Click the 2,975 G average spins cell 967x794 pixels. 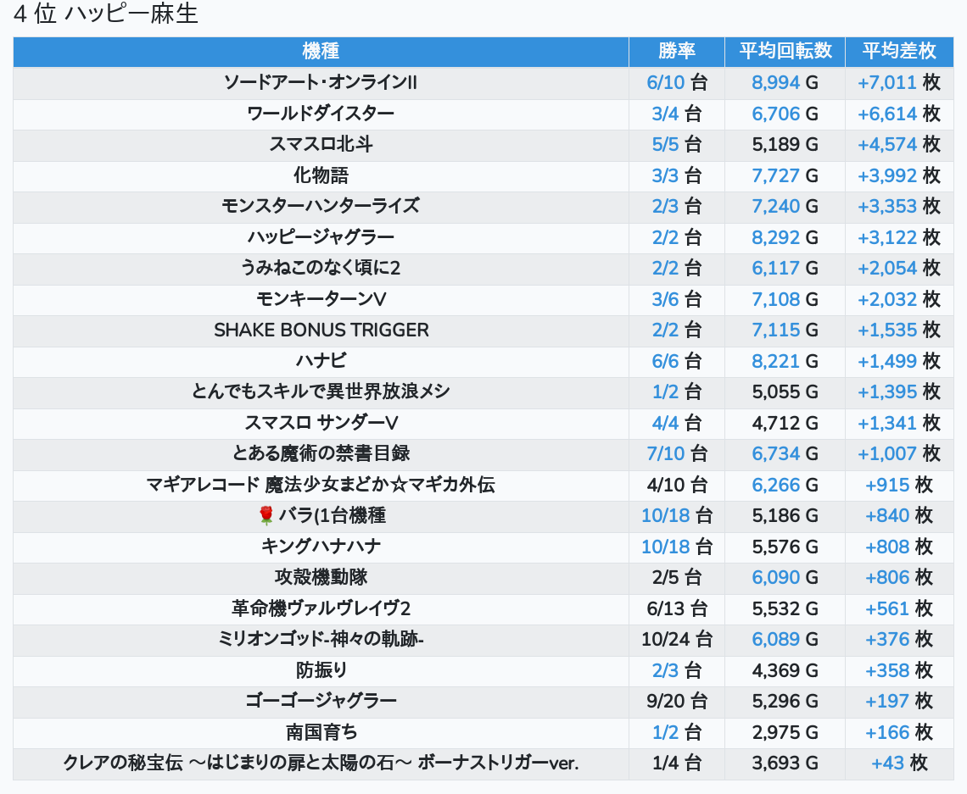[785, 732]
